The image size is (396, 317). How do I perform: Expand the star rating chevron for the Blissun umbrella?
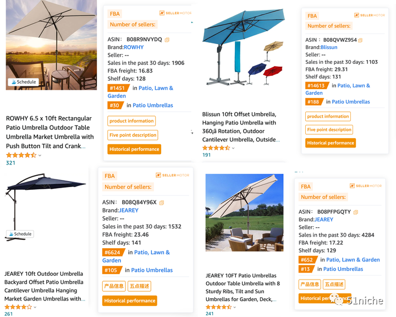point(234,148)
